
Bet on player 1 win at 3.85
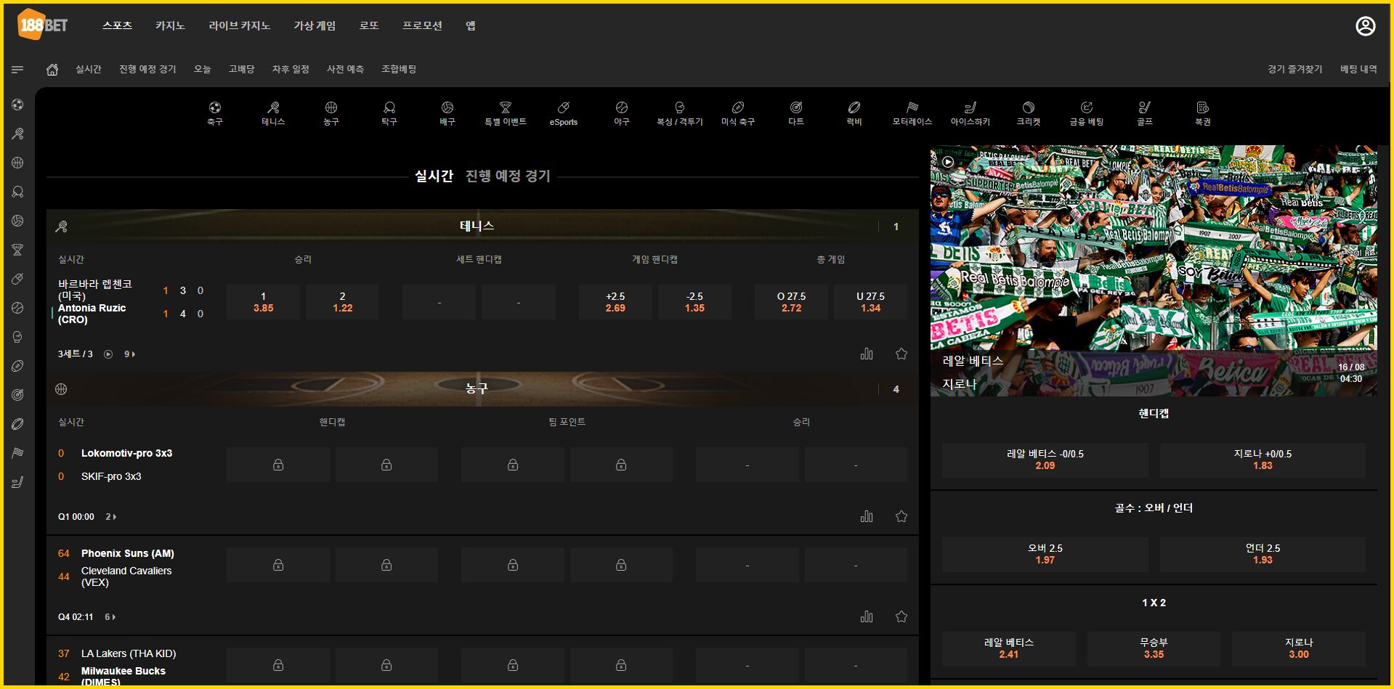(263, 302)
